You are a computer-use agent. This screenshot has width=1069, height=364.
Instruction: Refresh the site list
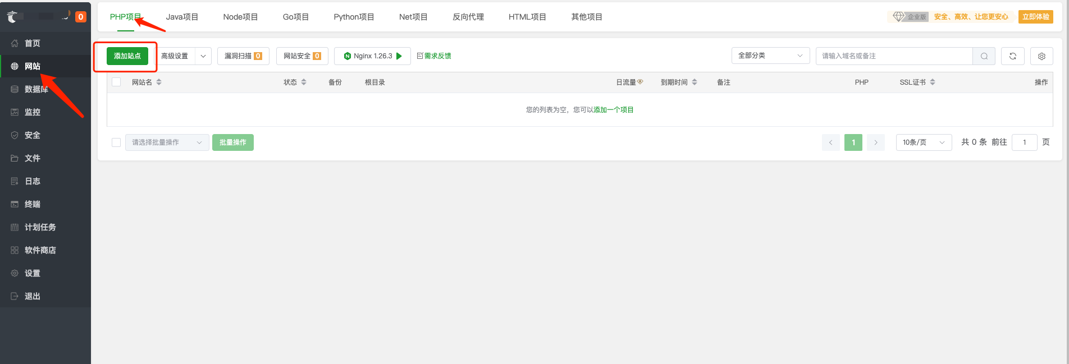[1013, 56]
